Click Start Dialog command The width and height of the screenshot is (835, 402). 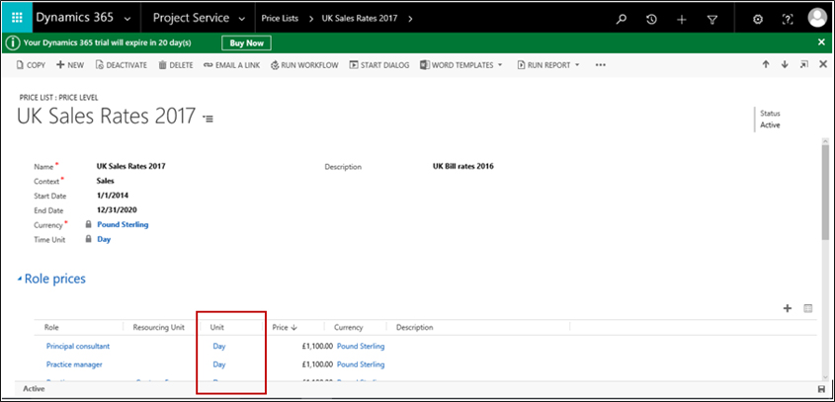point(379,65)
